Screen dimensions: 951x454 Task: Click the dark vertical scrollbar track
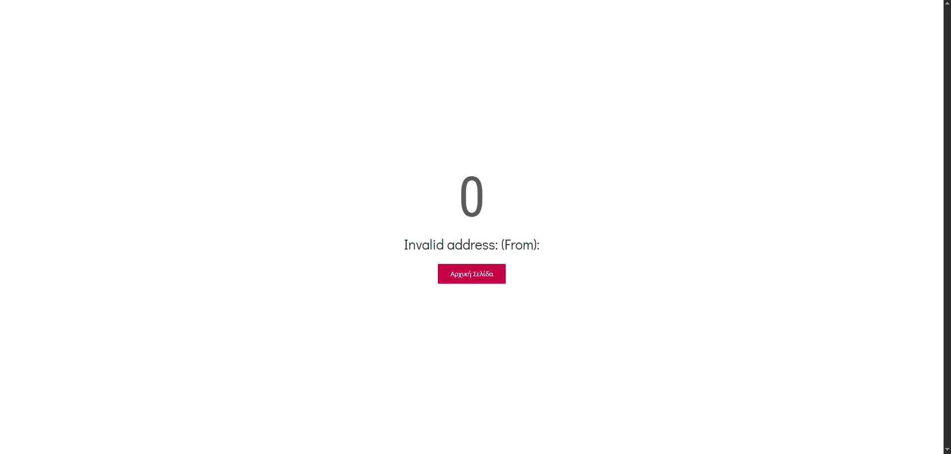[947, 227]
